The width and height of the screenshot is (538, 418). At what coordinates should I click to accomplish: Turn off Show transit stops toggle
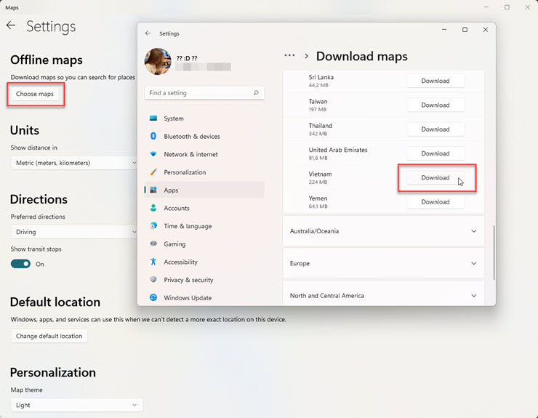20,264
